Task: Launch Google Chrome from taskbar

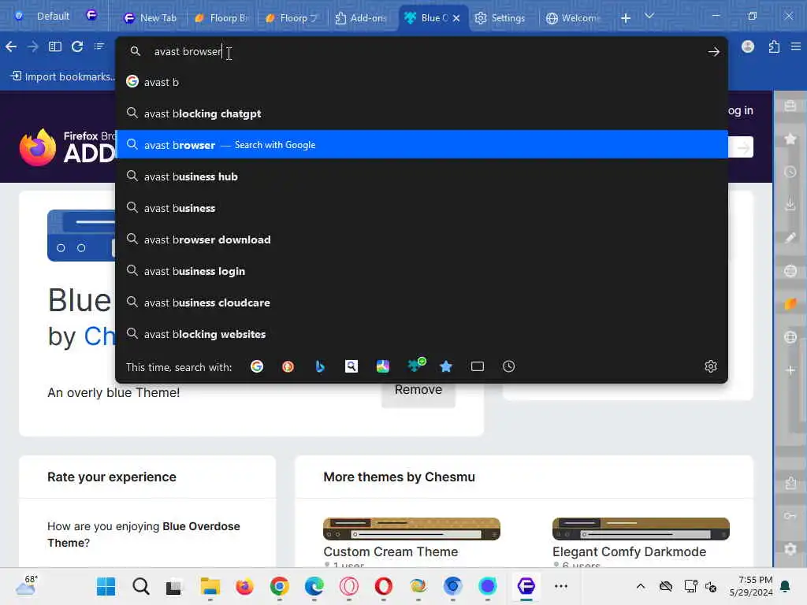Action: [280, 586]
